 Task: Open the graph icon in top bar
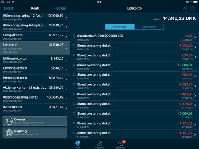[185, 8]
